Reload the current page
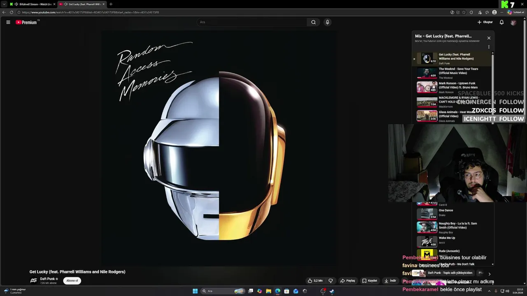 coord(12,12)
